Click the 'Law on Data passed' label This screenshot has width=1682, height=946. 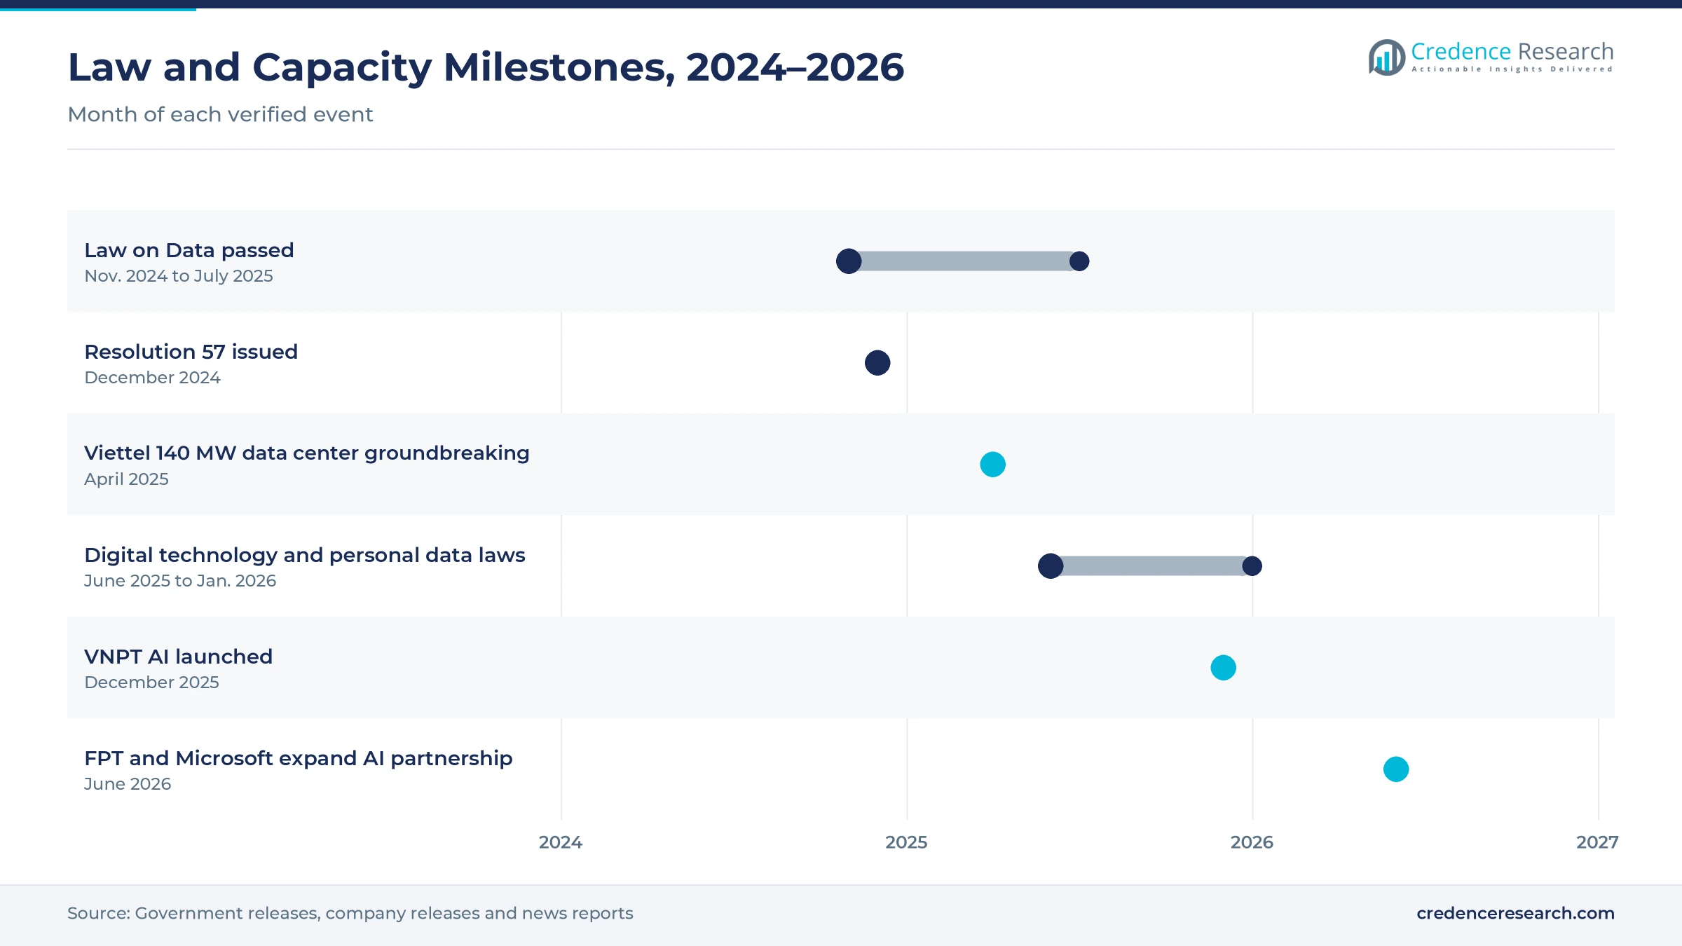189,250
